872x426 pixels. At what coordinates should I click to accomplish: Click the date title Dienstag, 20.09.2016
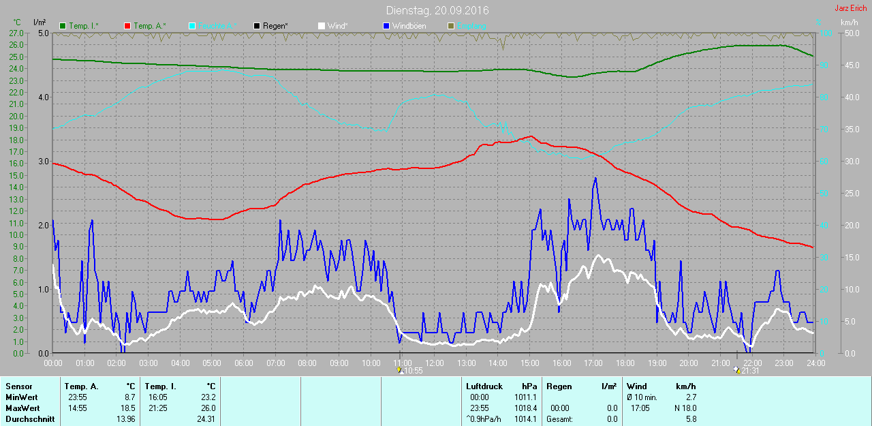437,10
